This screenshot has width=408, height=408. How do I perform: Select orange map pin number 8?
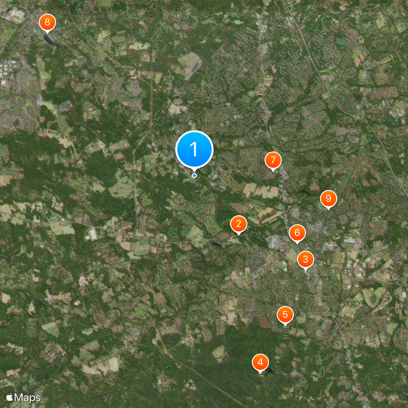click(47, 22)
